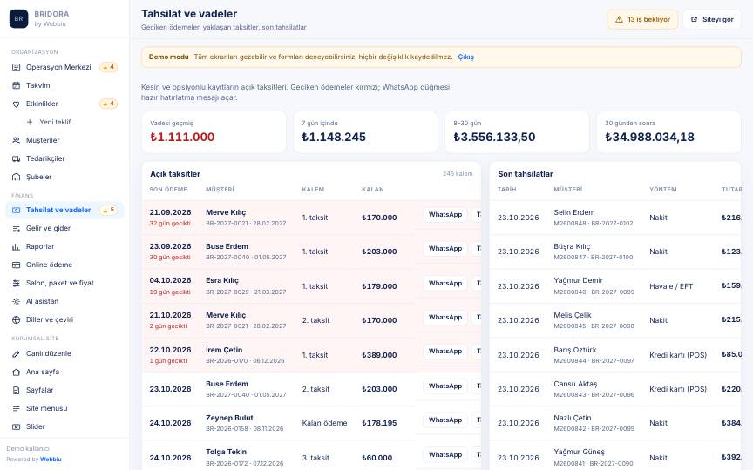
Task: Click the 30 günden sonra total card
Action: click(668, 132)
